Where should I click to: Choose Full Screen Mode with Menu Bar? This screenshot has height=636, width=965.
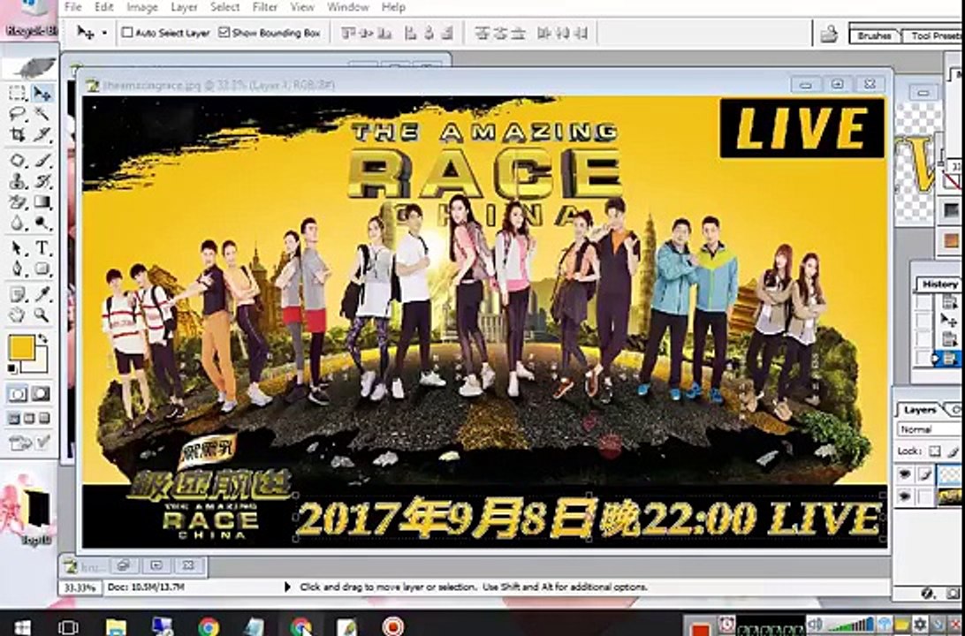pyautogui.click(x=29, y=419)
